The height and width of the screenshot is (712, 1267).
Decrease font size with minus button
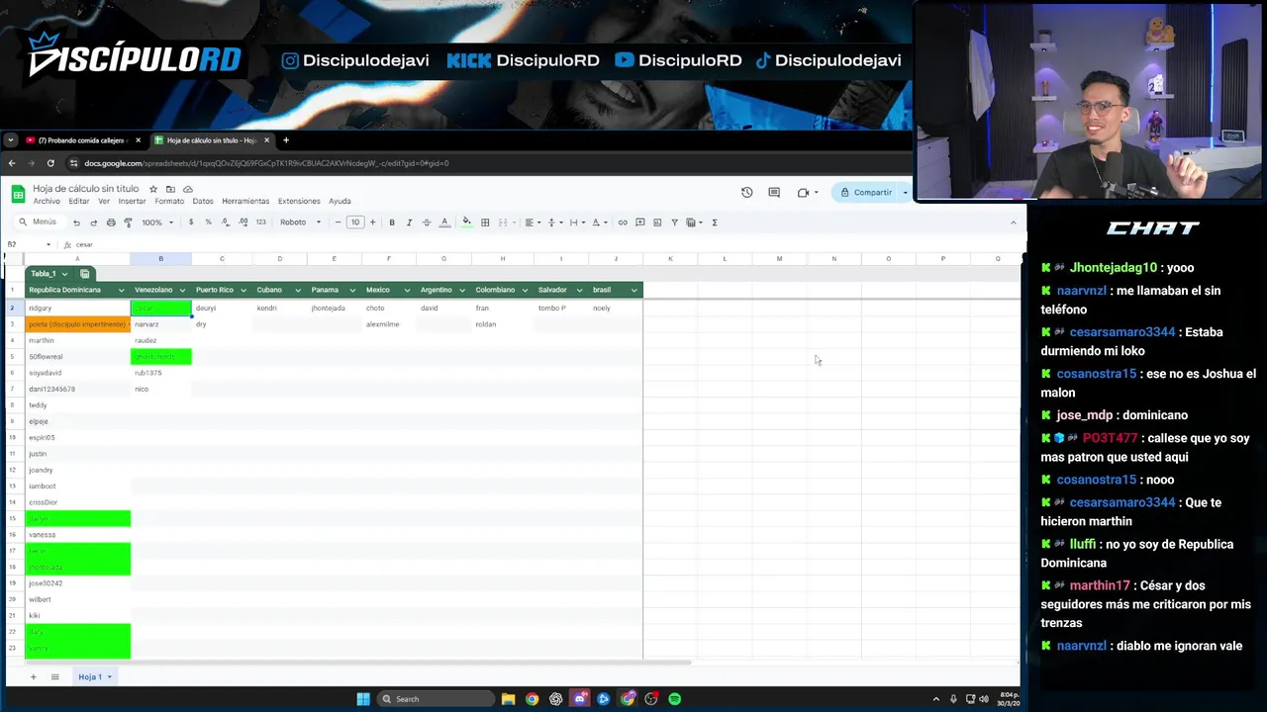tap(339, 222)
